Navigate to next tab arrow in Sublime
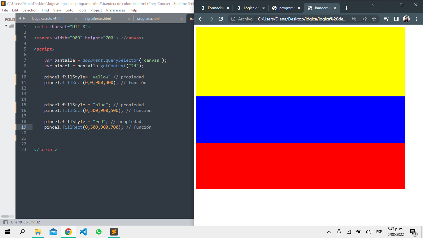423x238 pixels. [x=24, y=18]
